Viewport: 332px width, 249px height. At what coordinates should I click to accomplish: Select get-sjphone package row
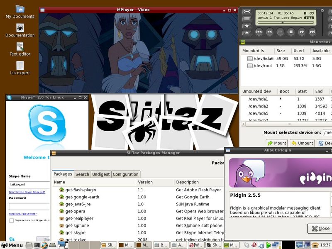pos(138,225)
